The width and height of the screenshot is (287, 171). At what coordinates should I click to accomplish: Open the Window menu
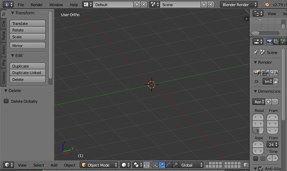pyautogui.click(x=56, y=5)
